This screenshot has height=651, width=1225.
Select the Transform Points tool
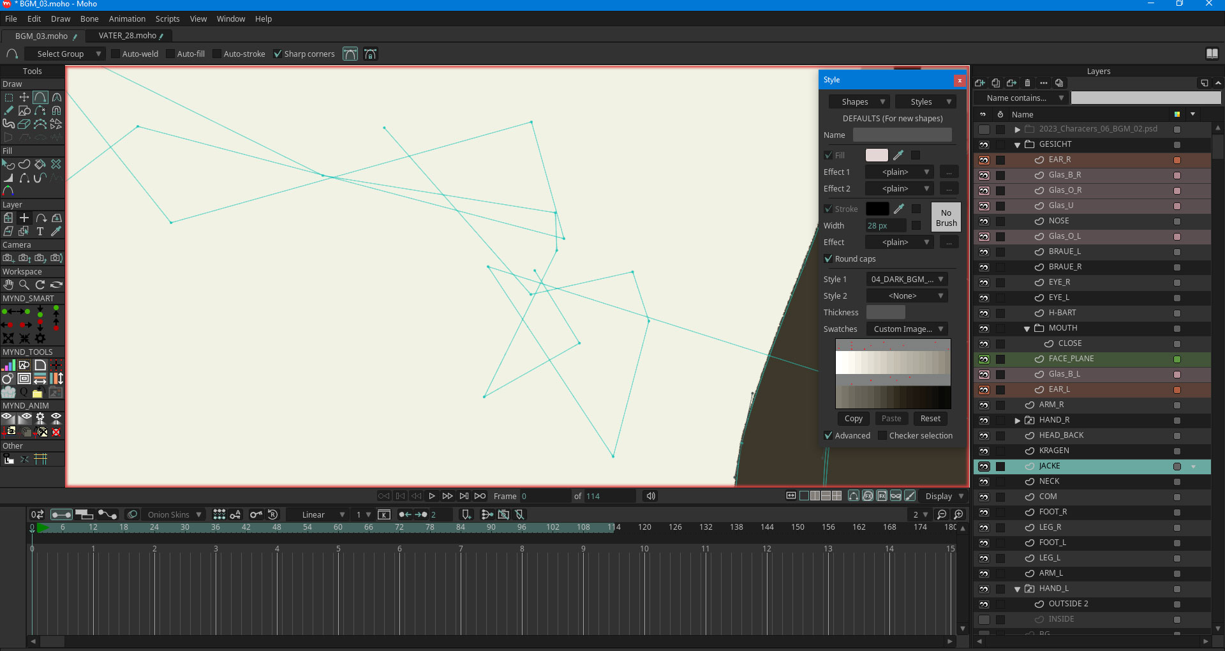pyautogui.click(x=24, y=98)
